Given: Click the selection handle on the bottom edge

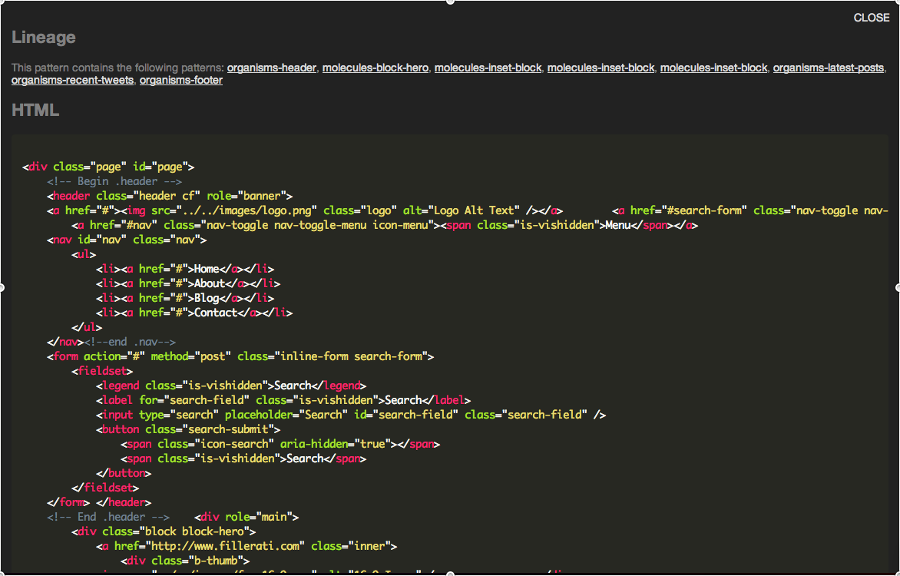Looking at the screenshot, I should tap(450, 574).
